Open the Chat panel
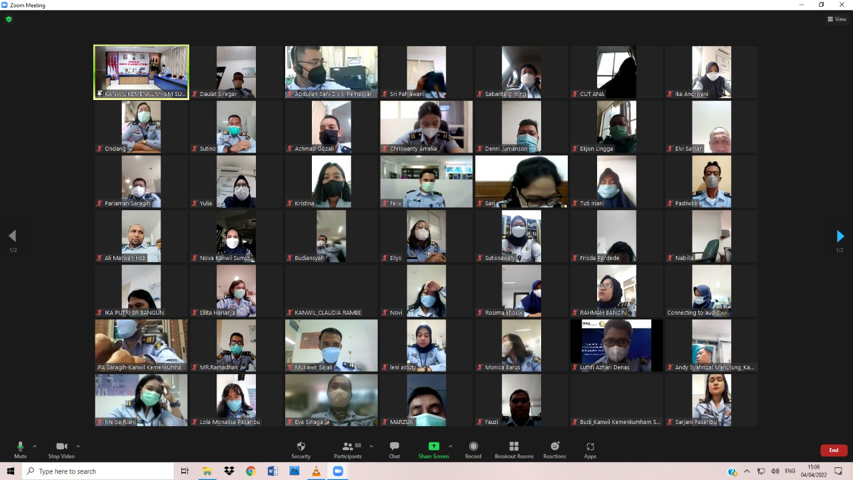The image size is (853, 480). pyautogui.click(x=395, y=449)
